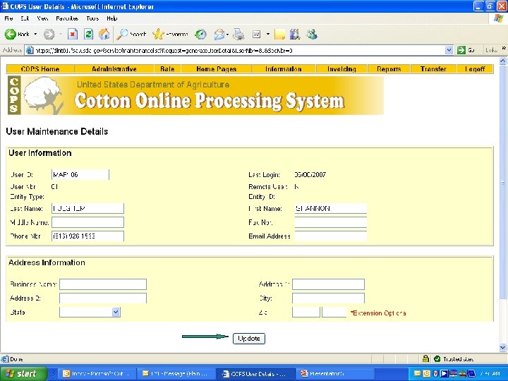The image size is (508, 381).
Task: Open the File menu
Action: coord(8,18)
